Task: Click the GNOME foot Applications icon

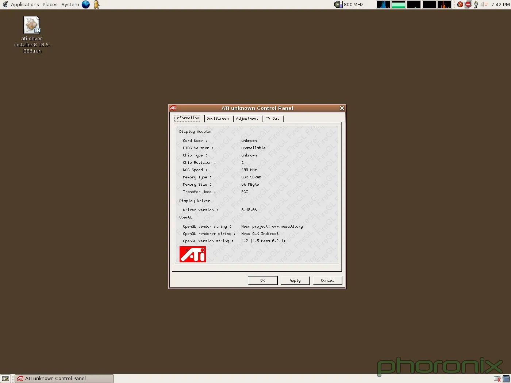Action: [5, 4]
